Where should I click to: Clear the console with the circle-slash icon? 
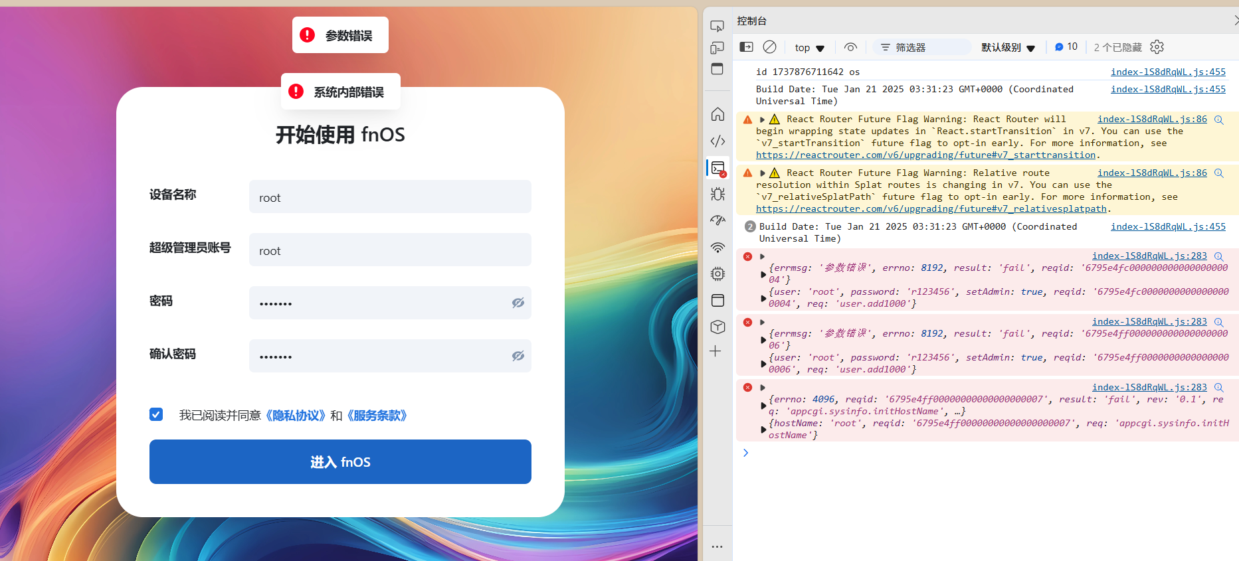coord(769,47)
